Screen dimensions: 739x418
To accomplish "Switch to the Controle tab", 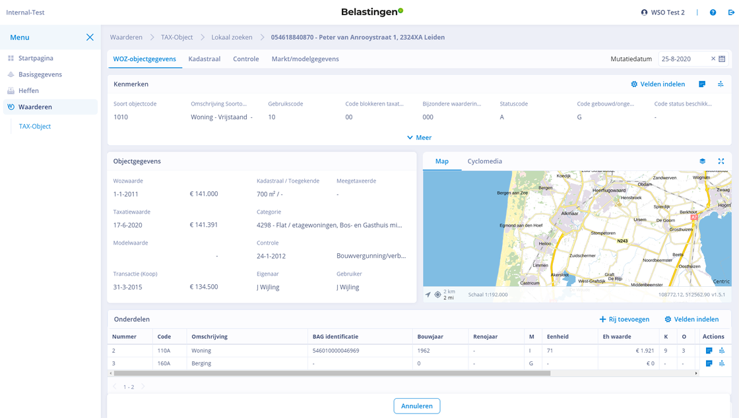I will click(246, 59).
